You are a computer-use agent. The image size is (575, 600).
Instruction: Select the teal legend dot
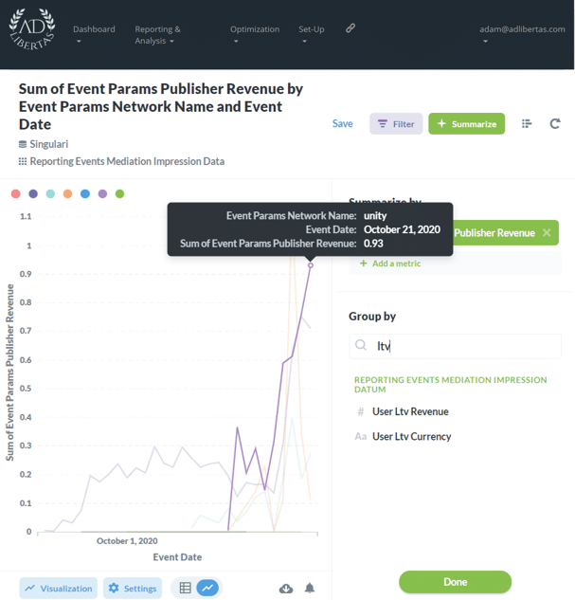[50, 194]
